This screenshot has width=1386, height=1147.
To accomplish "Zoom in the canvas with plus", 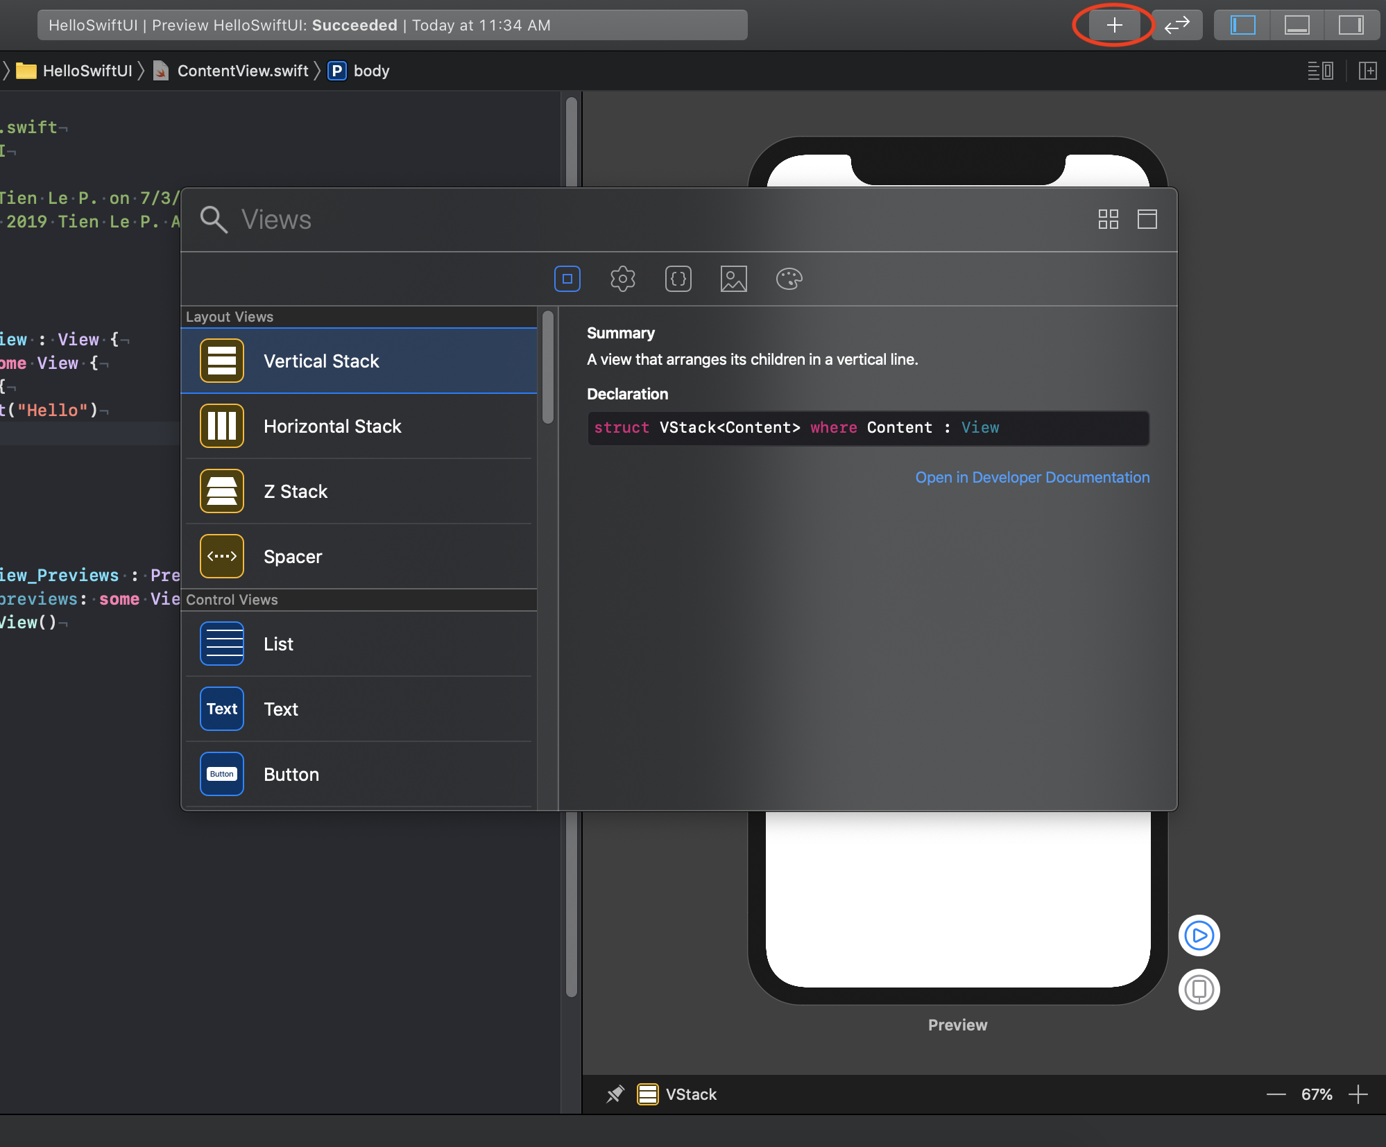I will coord(1358,1095).
